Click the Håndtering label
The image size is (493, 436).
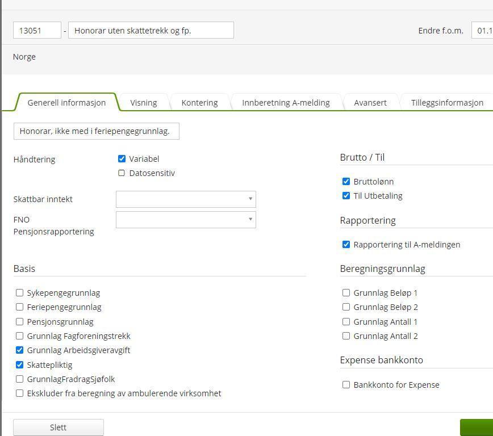[x=34, y=160]
